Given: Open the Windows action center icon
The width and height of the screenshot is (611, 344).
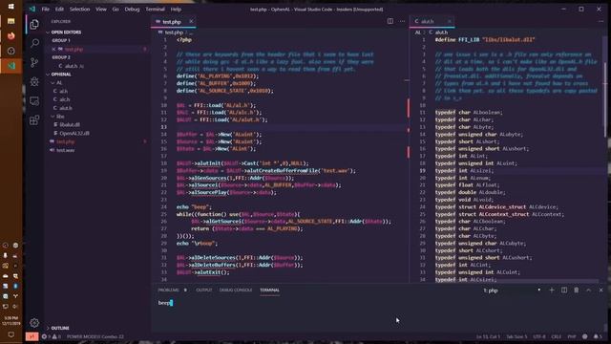Looking at the screenshot, I should click(x=11, y=334).
